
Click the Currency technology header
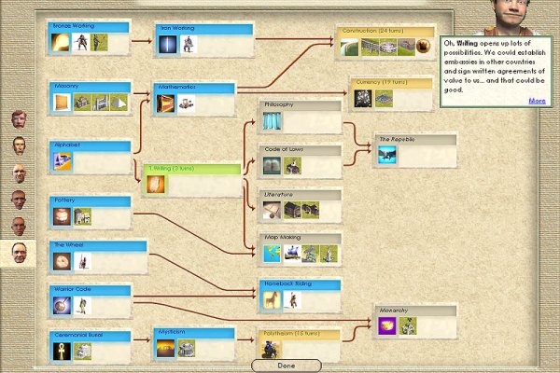pyautogui.click(x=391, y=83)
